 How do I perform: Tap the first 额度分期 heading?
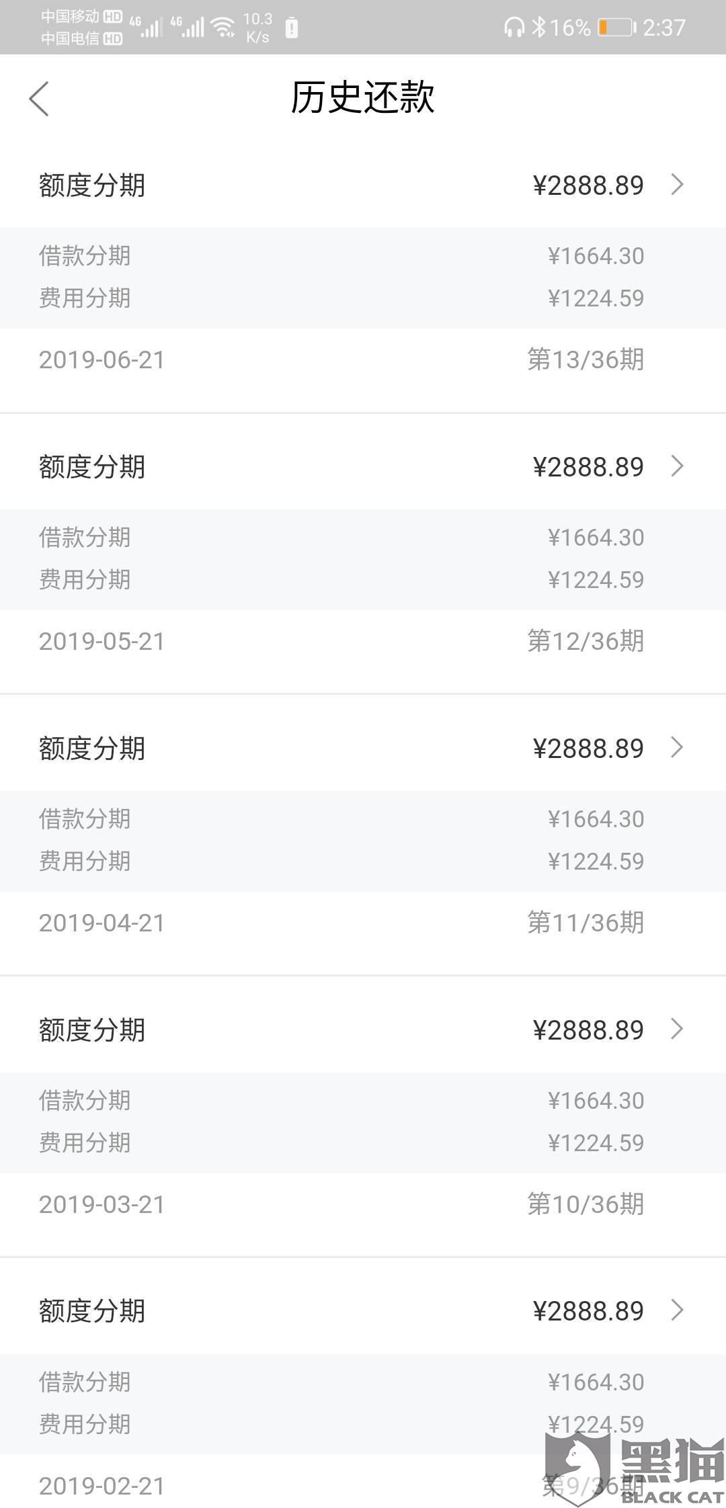point(92,185)
